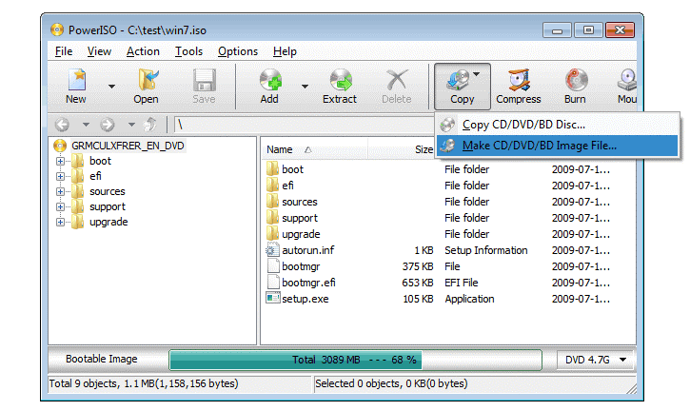The height and width of the screenshot is (411, 690).
Task: Select the upgrade folder in the tree
Action: (108, 223)
